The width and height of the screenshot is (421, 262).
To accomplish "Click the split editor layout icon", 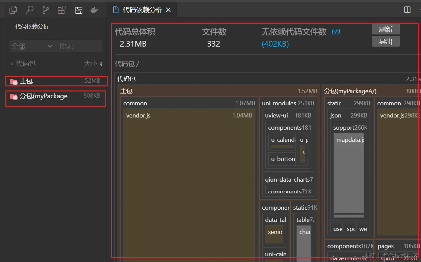I will [407, 10].
